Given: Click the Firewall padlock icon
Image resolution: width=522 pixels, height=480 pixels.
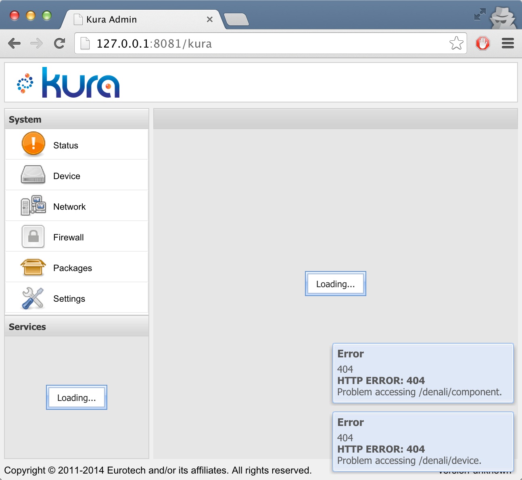Looking at the screenshot, I should tap(33, 236).
